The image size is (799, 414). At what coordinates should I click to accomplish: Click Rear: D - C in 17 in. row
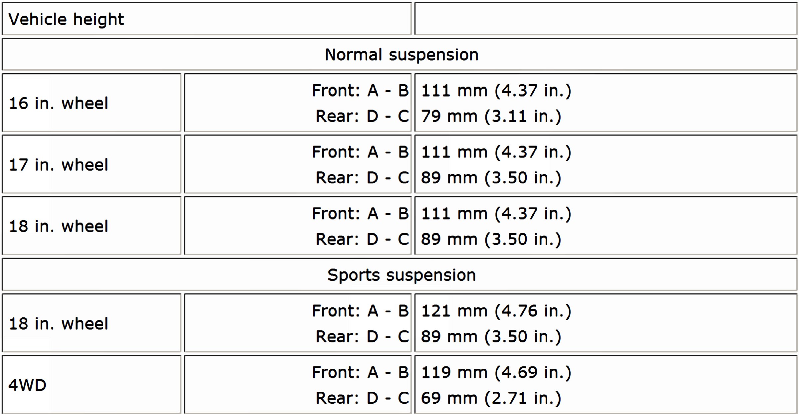coord(362,178)
